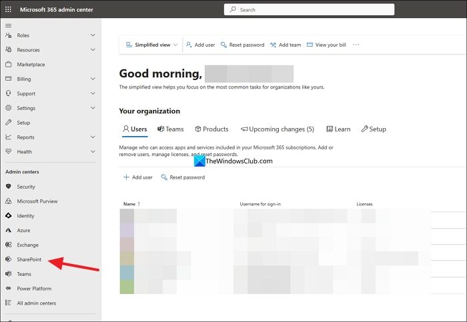This screenshot has height=322, width=467.
Task: Open the more actions ellipsis in toolbar
Action: (x=356, y=45)
